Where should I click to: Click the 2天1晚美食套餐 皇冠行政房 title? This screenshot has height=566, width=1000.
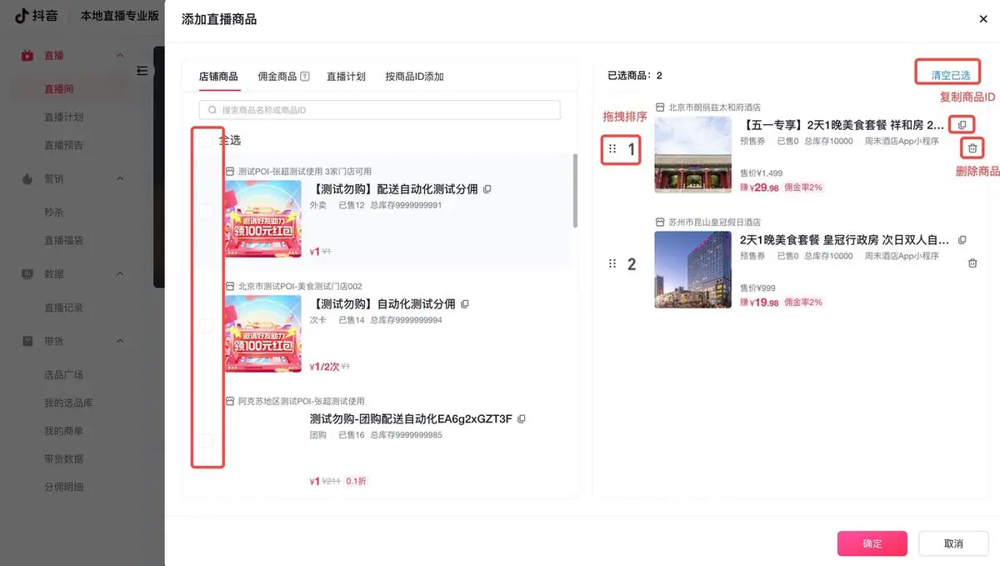[842, 240]
